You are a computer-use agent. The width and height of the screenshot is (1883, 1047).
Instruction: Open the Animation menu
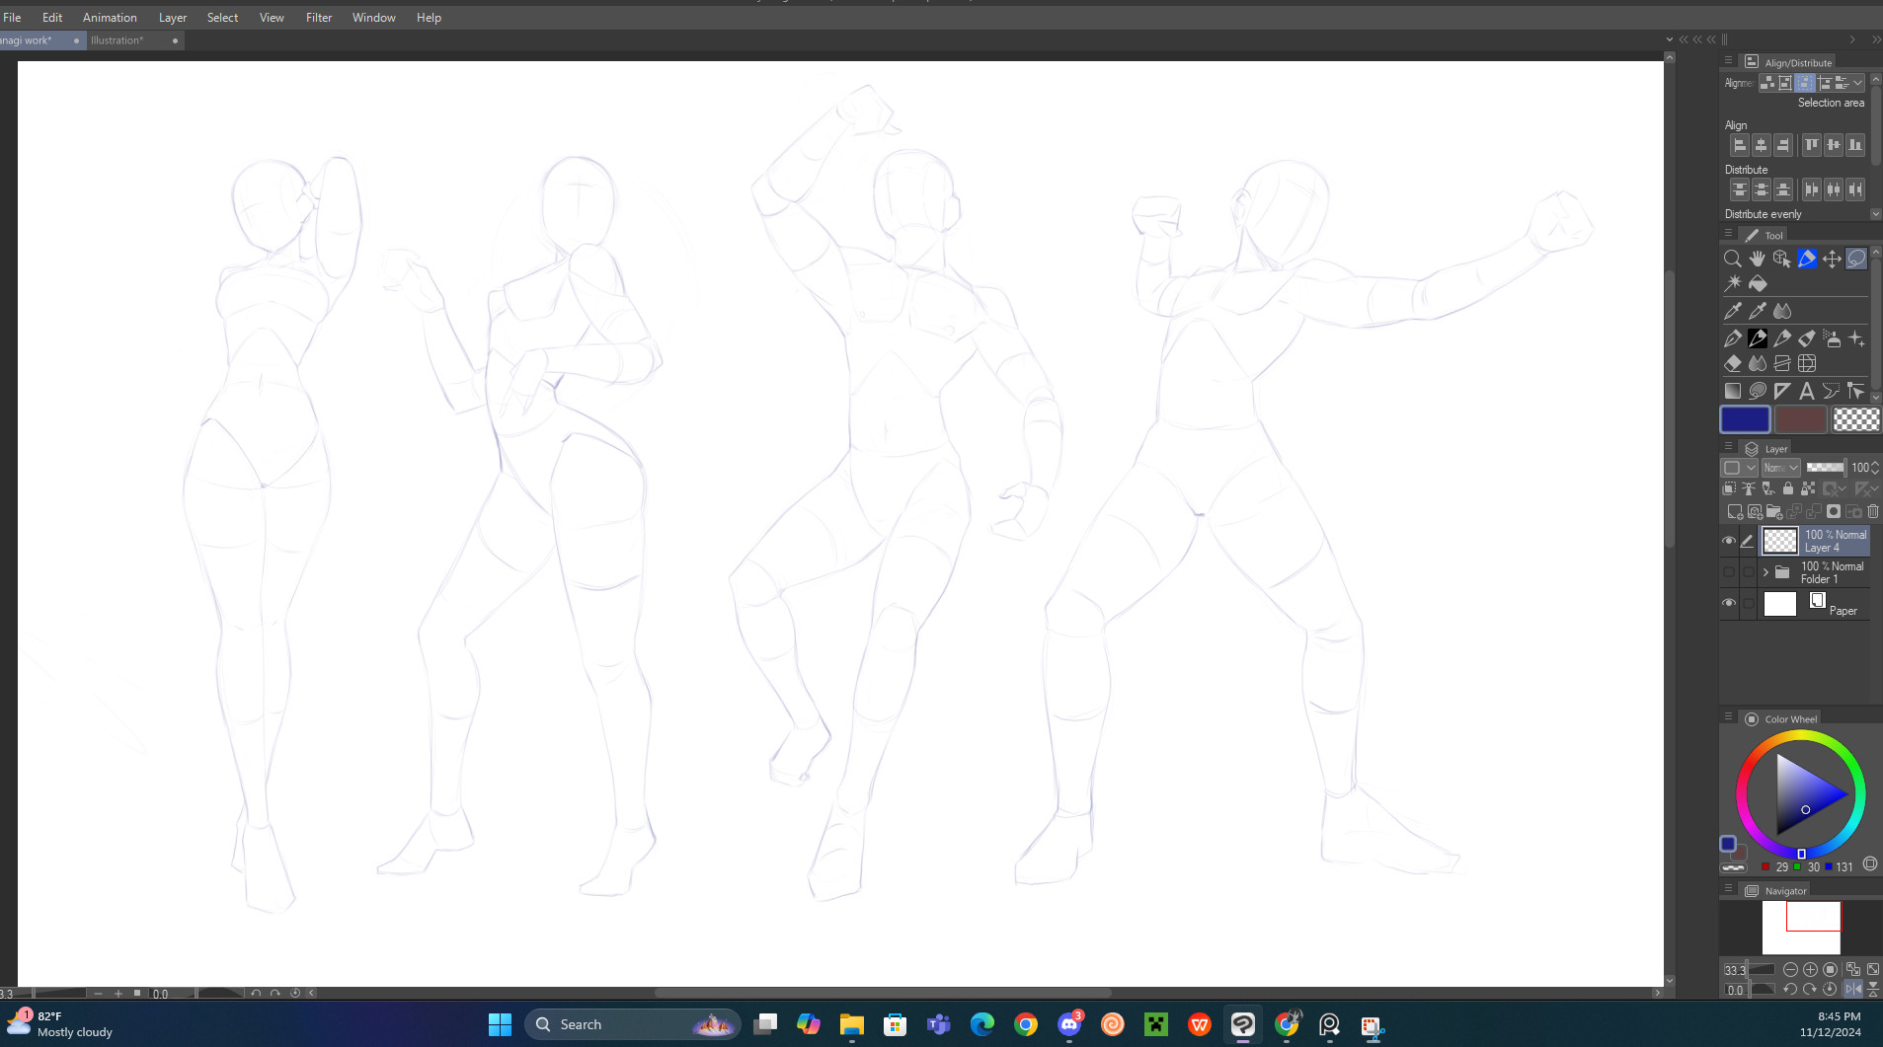pyautogui.click(x=110, y=18)
